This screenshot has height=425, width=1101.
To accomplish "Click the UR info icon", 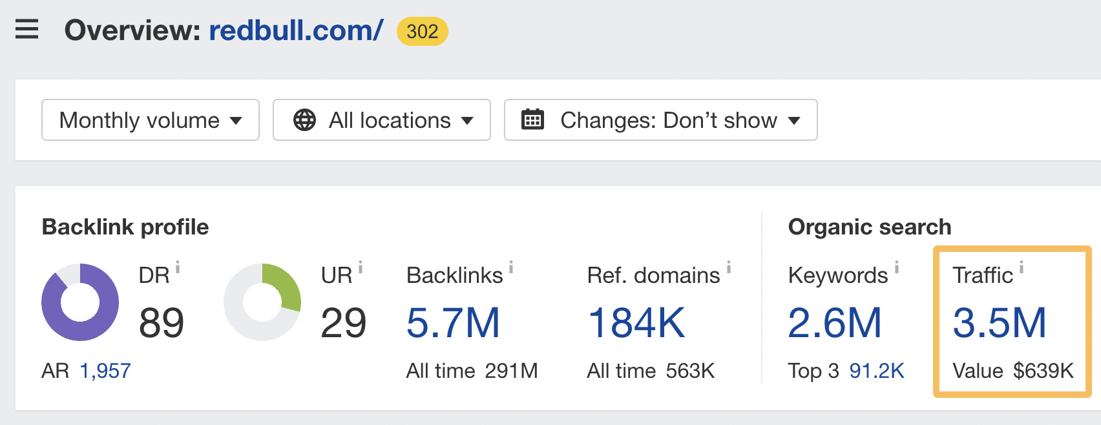I will 361,266.
